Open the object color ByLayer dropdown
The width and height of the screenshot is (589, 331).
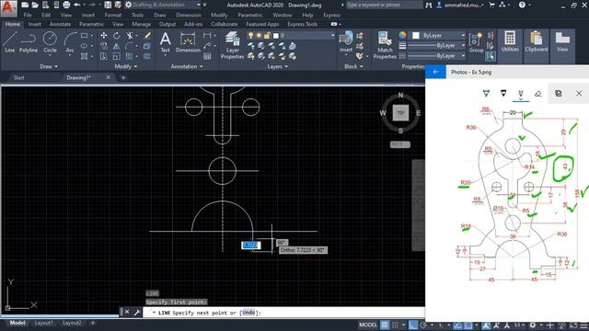click(x=463, y=35)
